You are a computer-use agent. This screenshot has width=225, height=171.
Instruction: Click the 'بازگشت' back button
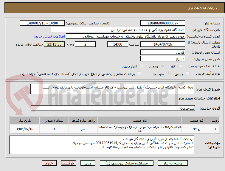(x=68, y=163)
